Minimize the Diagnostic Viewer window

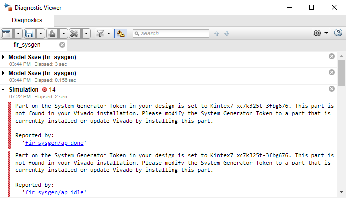click(x=289, y=7)
